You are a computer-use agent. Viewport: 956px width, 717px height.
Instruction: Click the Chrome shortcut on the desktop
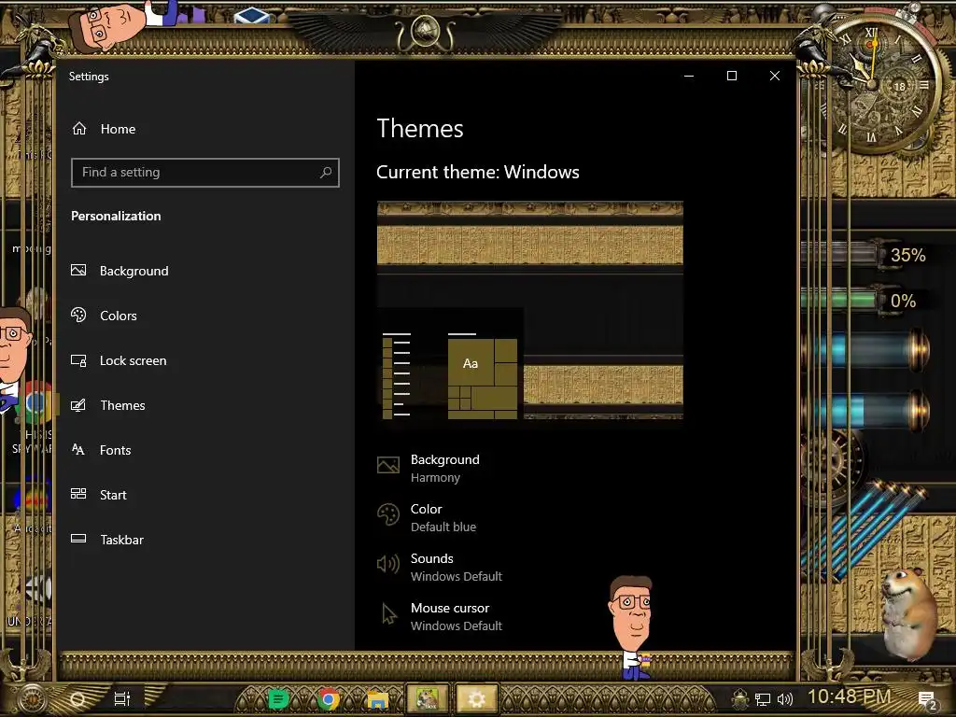pyautogui.click(x=36, y=403)
